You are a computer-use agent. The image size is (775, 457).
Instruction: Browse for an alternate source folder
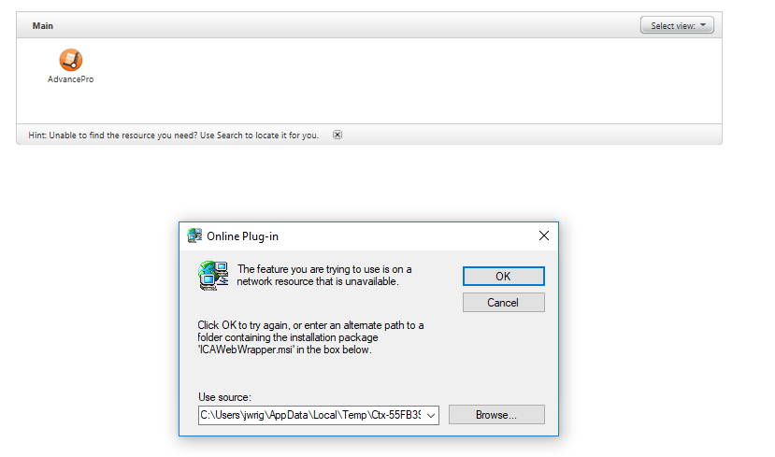(x=496, y=414)
